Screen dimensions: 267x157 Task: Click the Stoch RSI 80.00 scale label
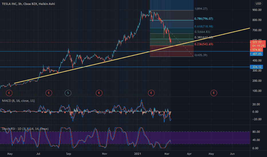[256, 132]
